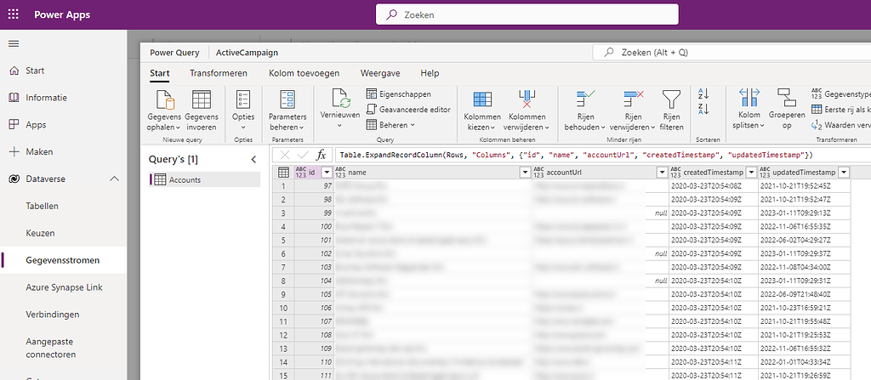Sort ascending with the A-Z icon
Screen dimensions: 871x380
point(703,93)
